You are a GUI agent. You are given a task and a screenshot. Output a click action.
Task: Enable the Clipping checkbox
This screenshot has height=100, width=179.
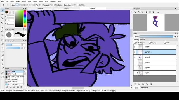coord(150,42)
